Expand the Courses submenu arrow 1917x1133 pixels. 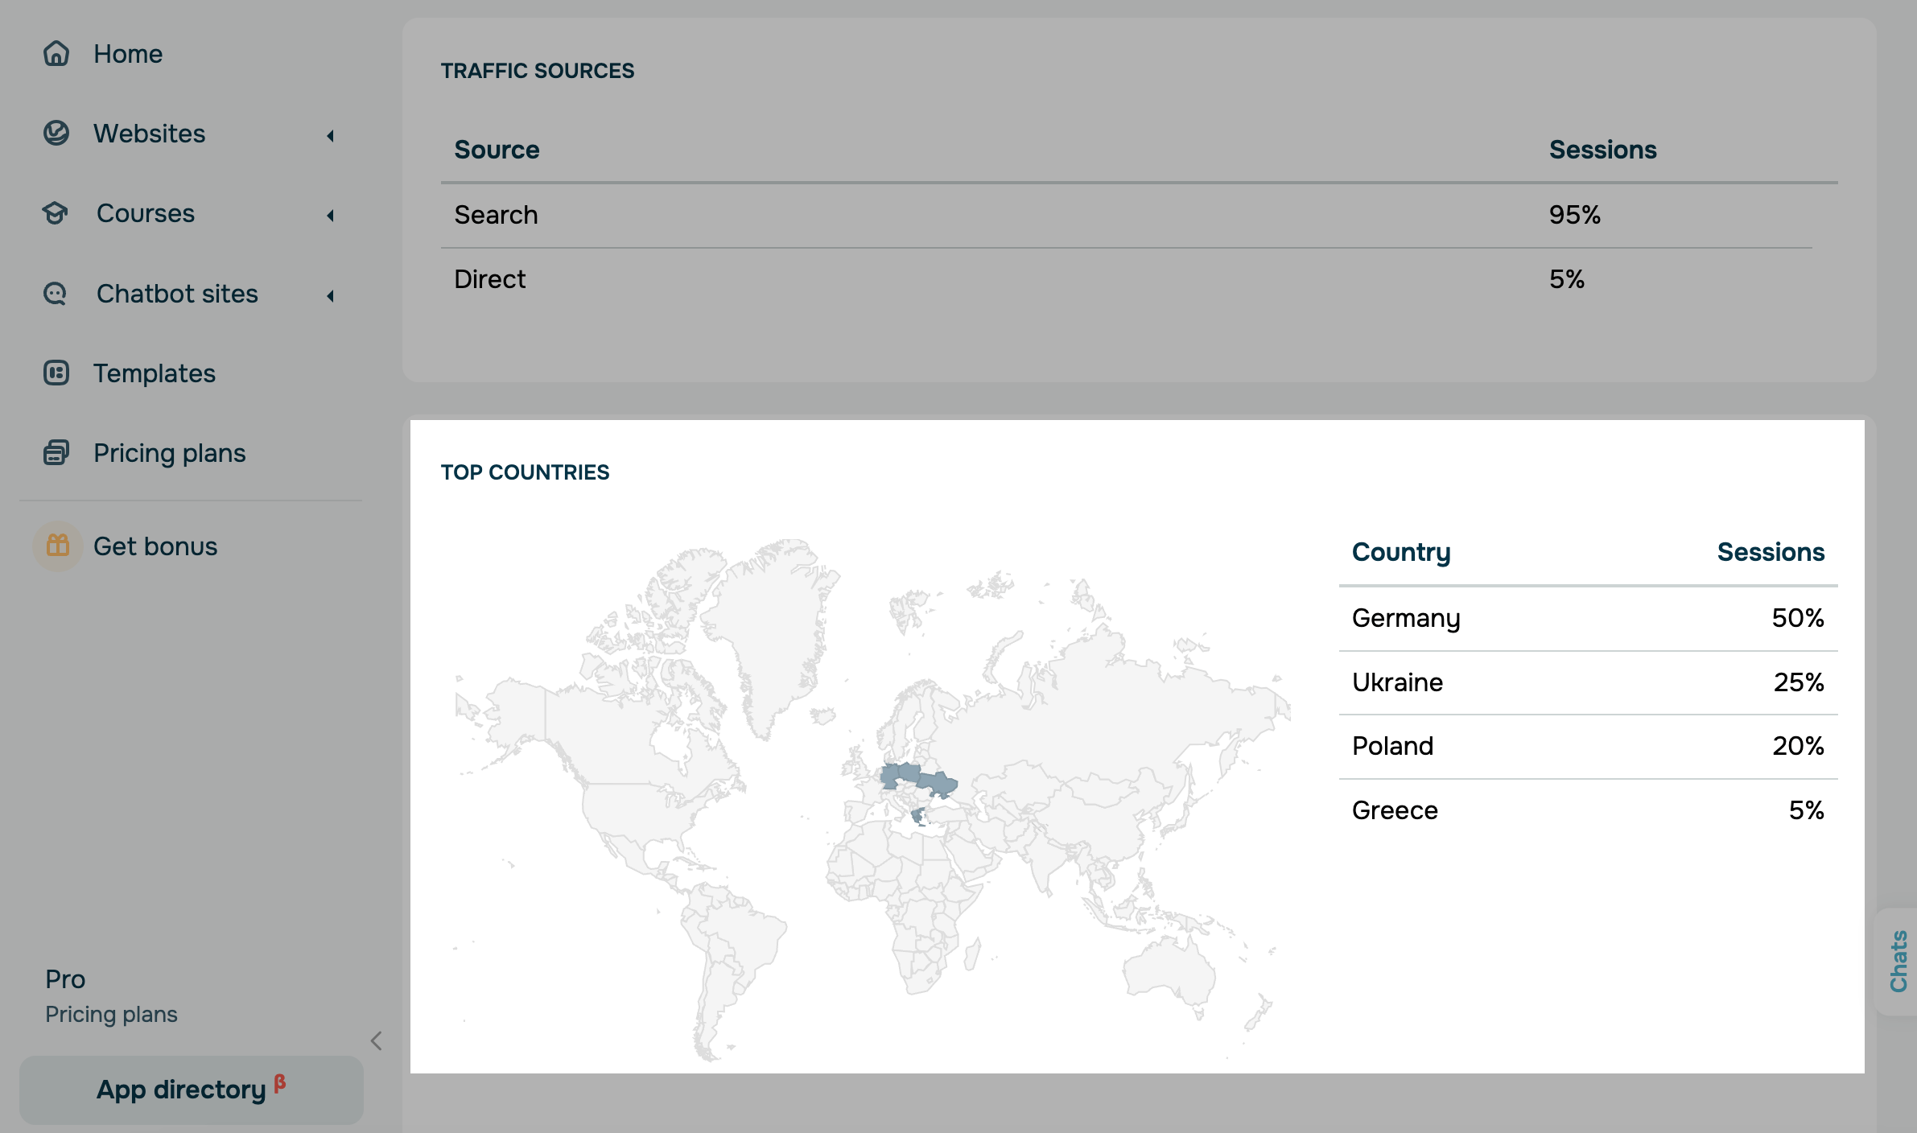click(330, 216)
